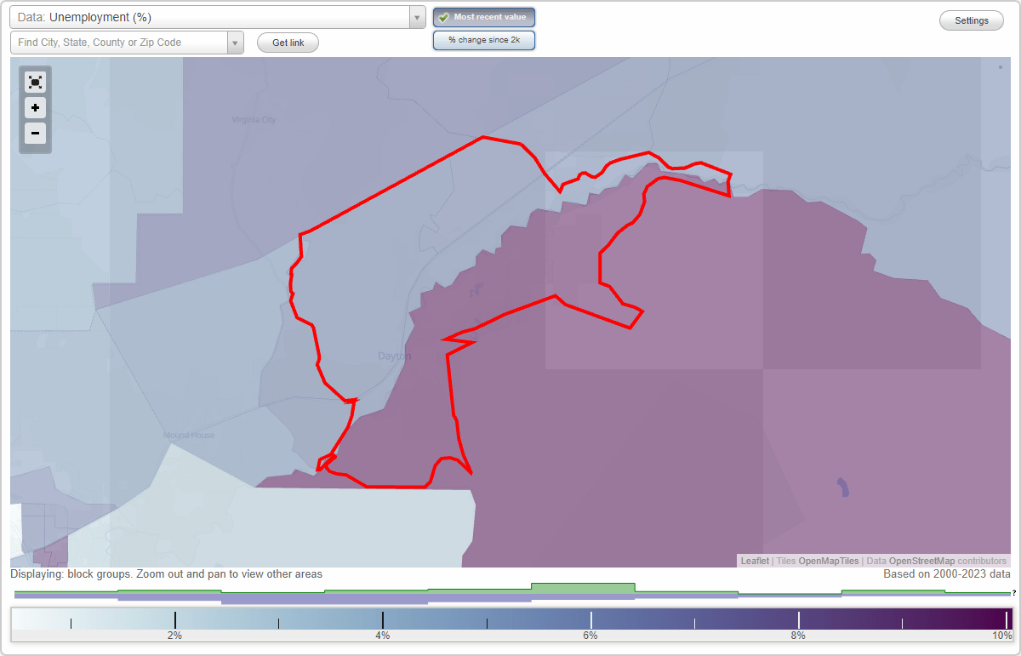The width and height of the screenshot is (1021, 656).
Task: Click the 4% label on legend
Action: (x=383, y=636)
